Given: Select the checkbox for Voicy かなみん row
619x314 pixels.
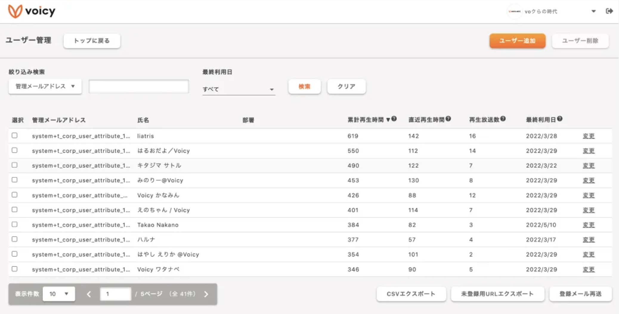Looking at the screenshot, I should coord(15,195).
